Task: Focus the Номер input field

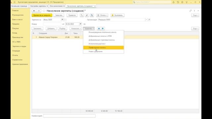Action: [52, 24]
